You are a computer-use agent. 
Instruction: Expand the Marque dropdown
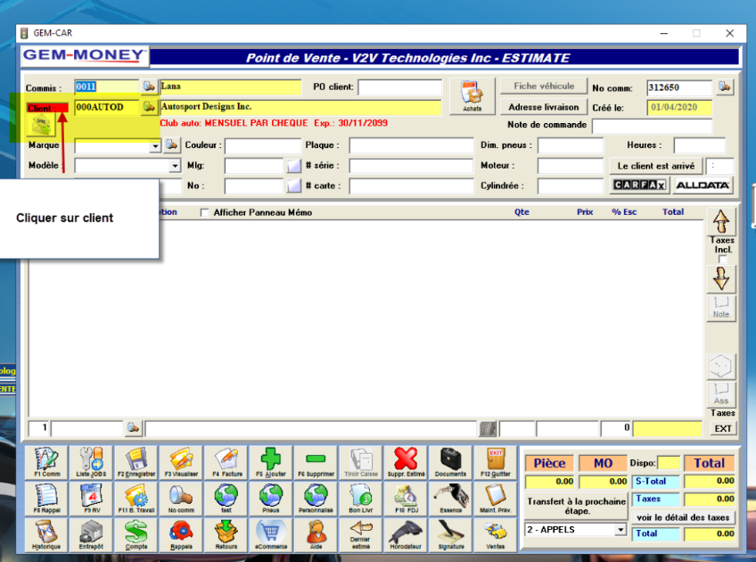(155, 145)
